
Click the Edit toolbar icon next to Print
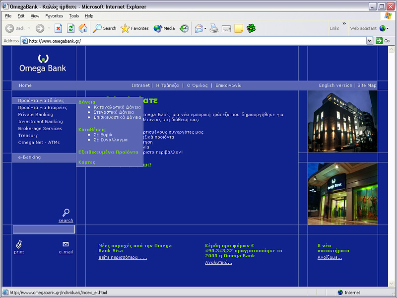coord(226,28)
